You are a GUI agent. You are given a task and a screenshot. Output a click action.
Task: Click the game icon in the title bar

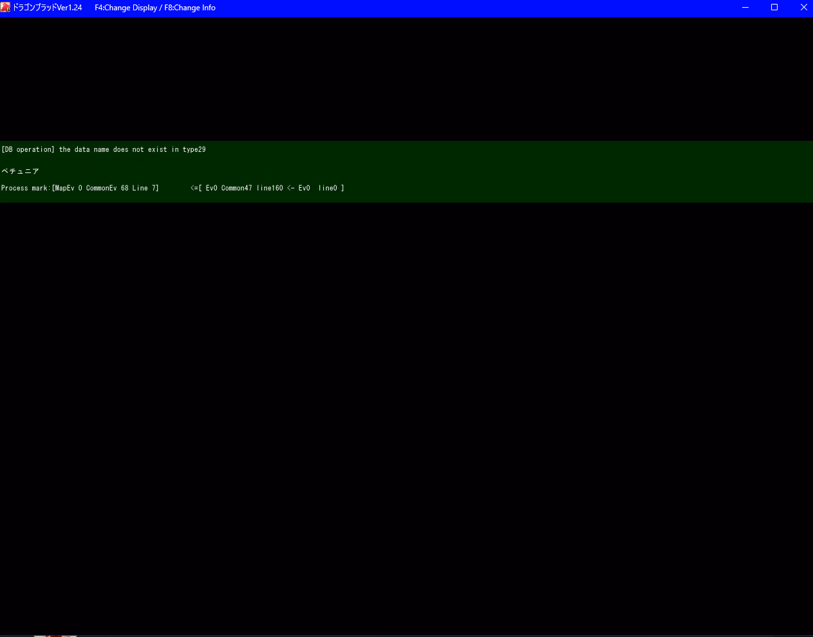tap(6, 8)
